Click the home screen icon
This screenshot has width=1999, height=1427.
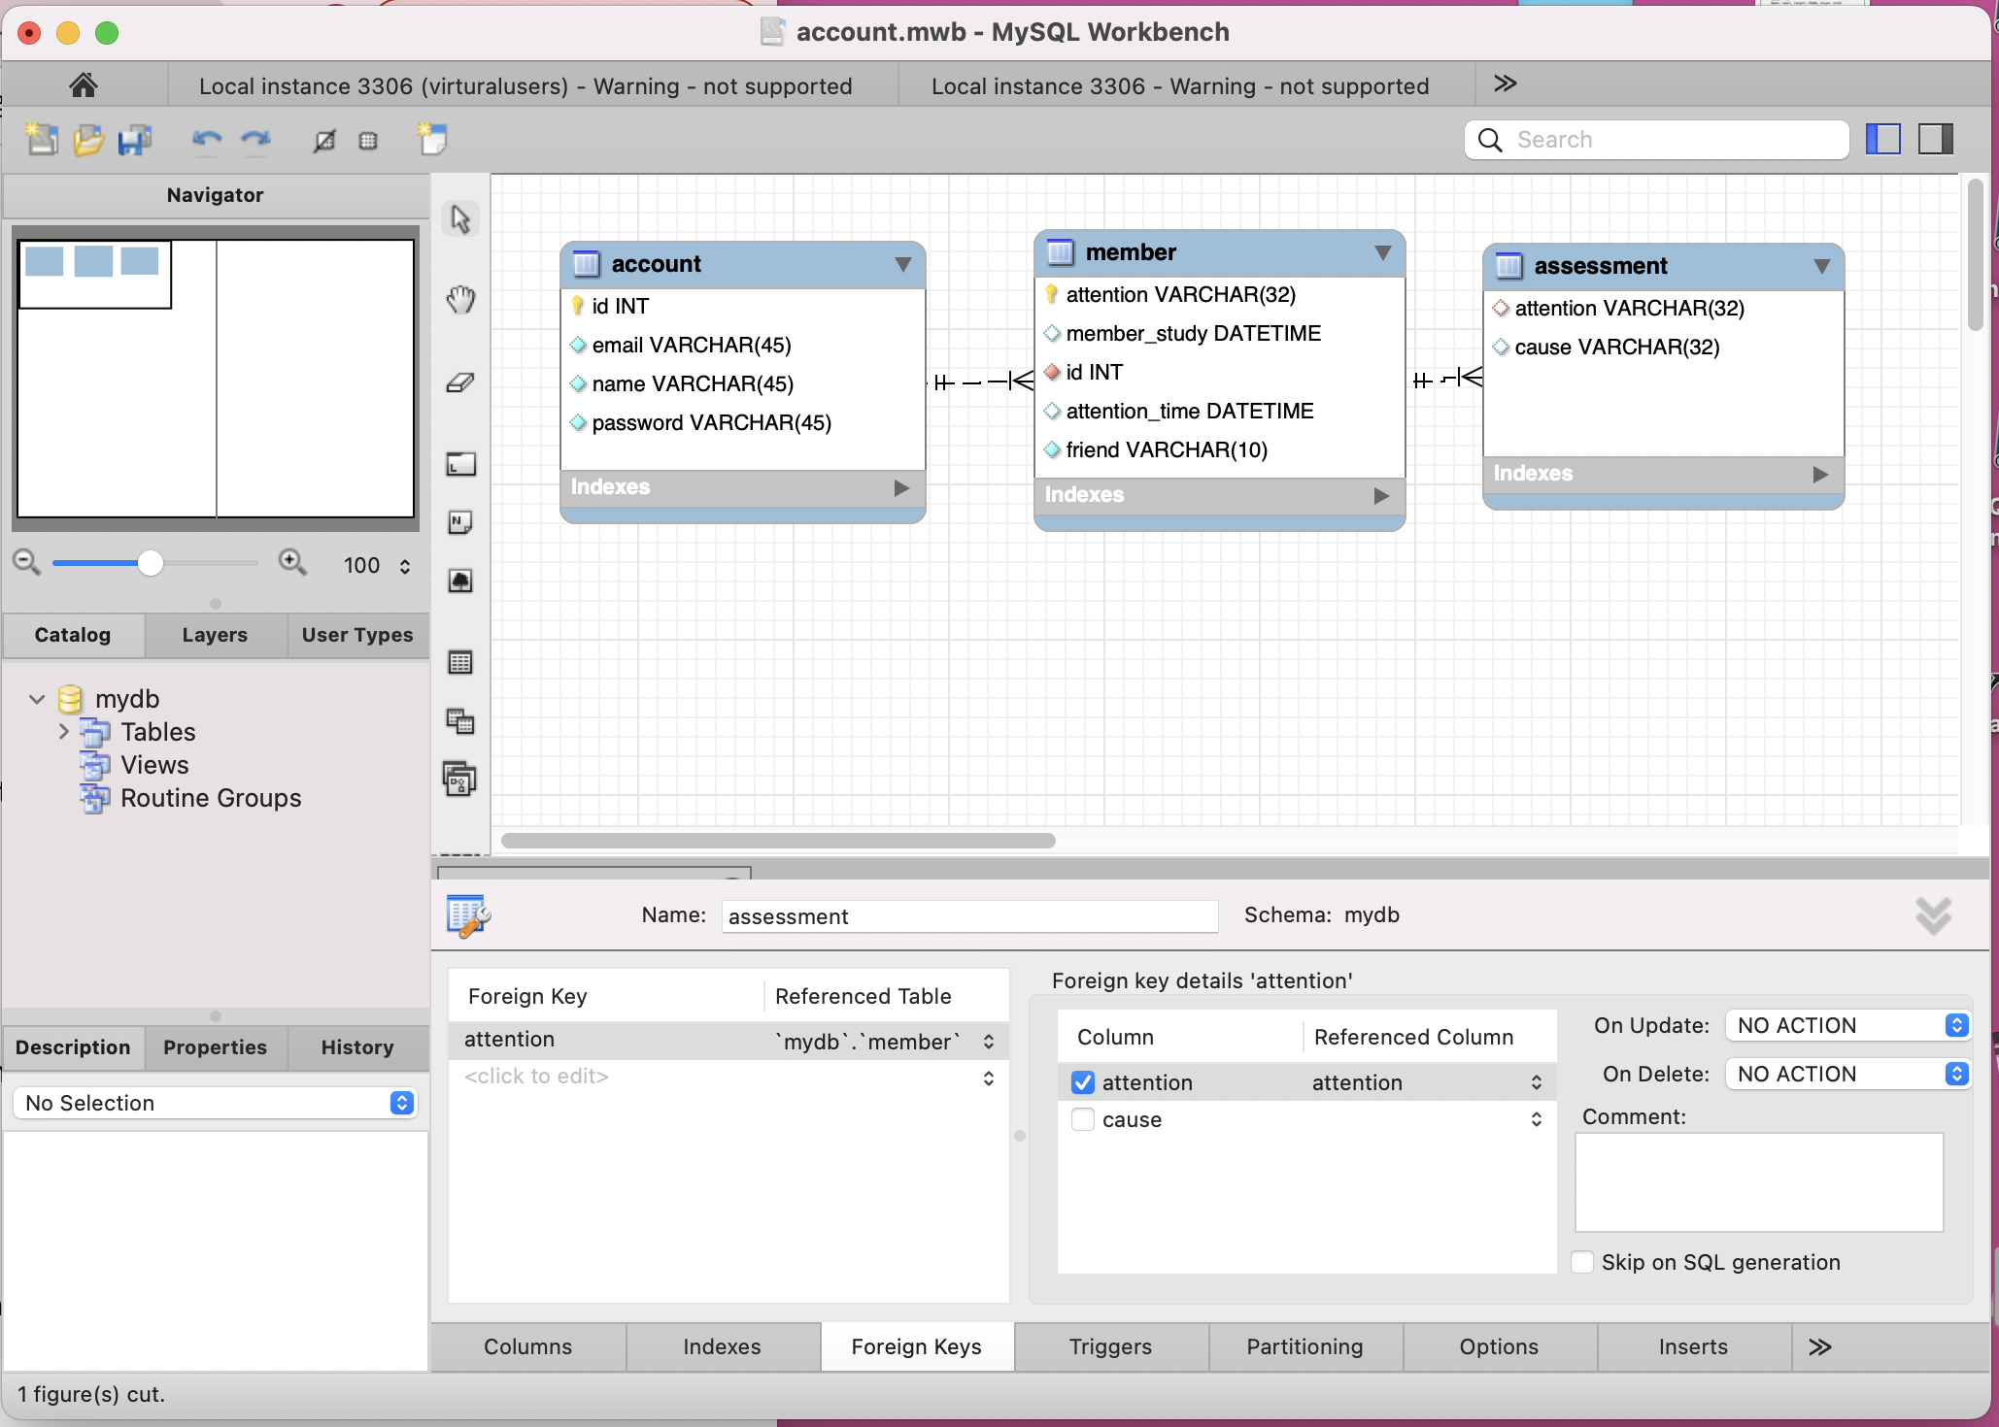pyautogui.click(x=84, y=85)
